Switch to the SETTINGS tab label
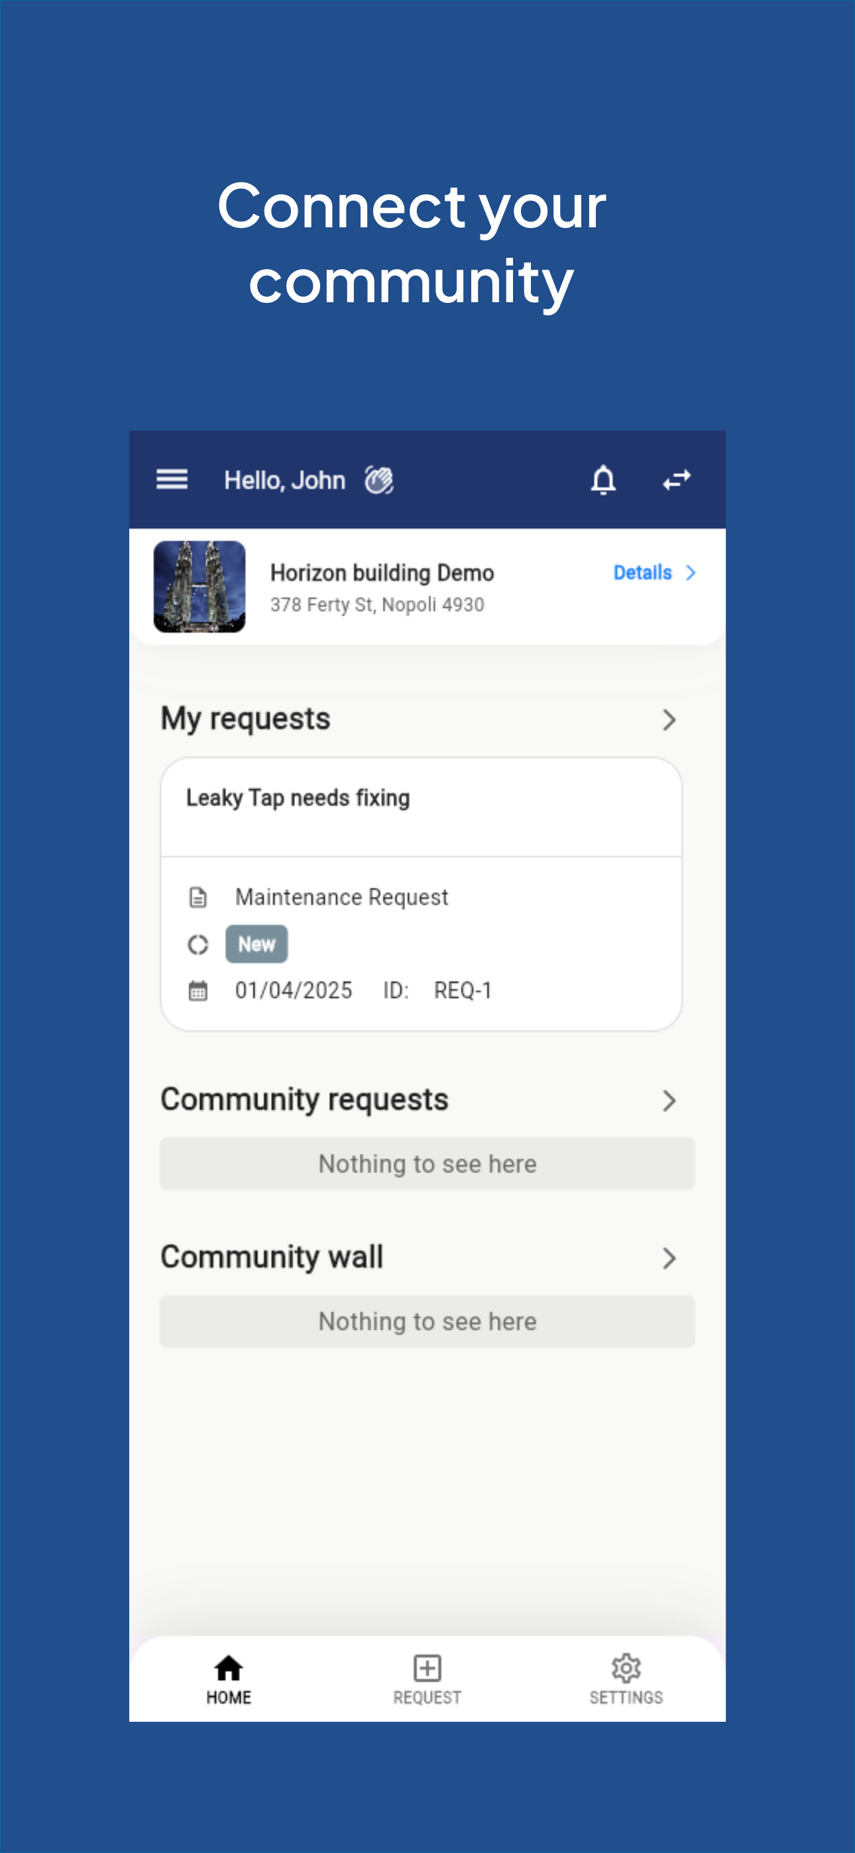 point(626,1698)
